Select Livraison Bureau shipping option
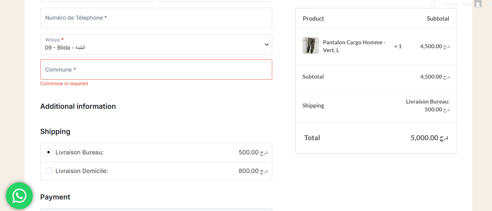Viewport: 492px width, 211px height. 49,152
